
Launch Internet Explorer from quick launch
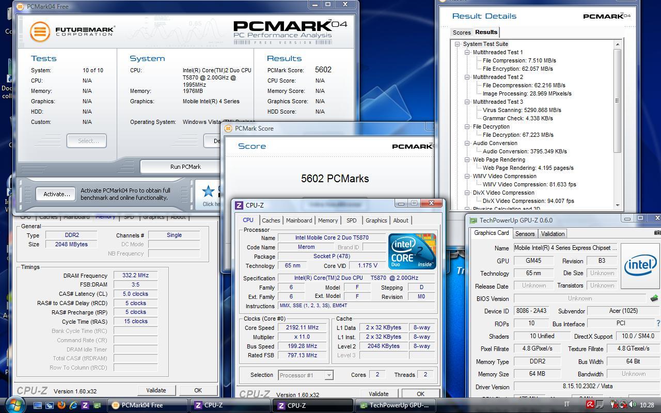pos(73,405)
